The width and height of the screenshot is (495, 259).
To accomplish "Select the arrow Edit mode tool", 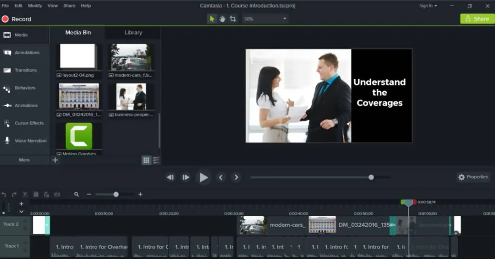I will (x=212, y=19).
